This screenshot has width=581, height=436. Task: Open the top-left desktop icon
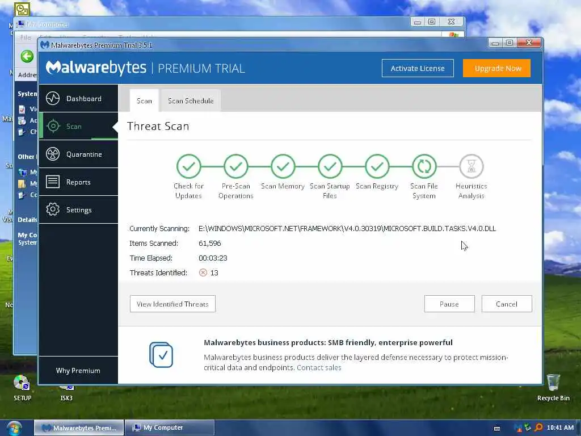(22, 9)
